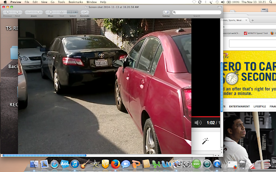Open Address Book from the Dock
This screenshot has width=276, height=172.
point(146,164)
